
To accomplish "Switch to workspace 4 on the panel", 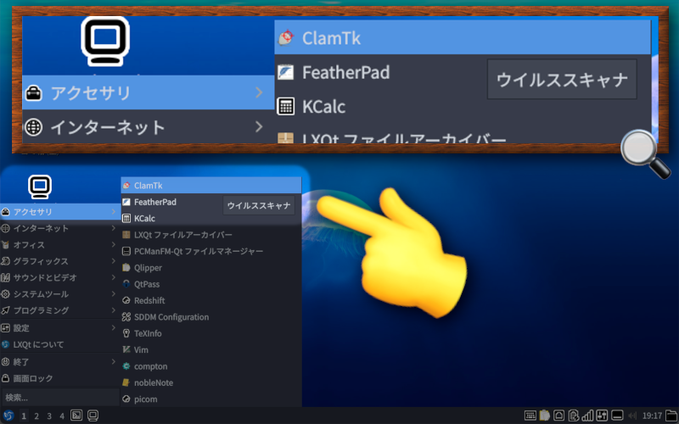I will pyautogui.click(x=62, y=416).
